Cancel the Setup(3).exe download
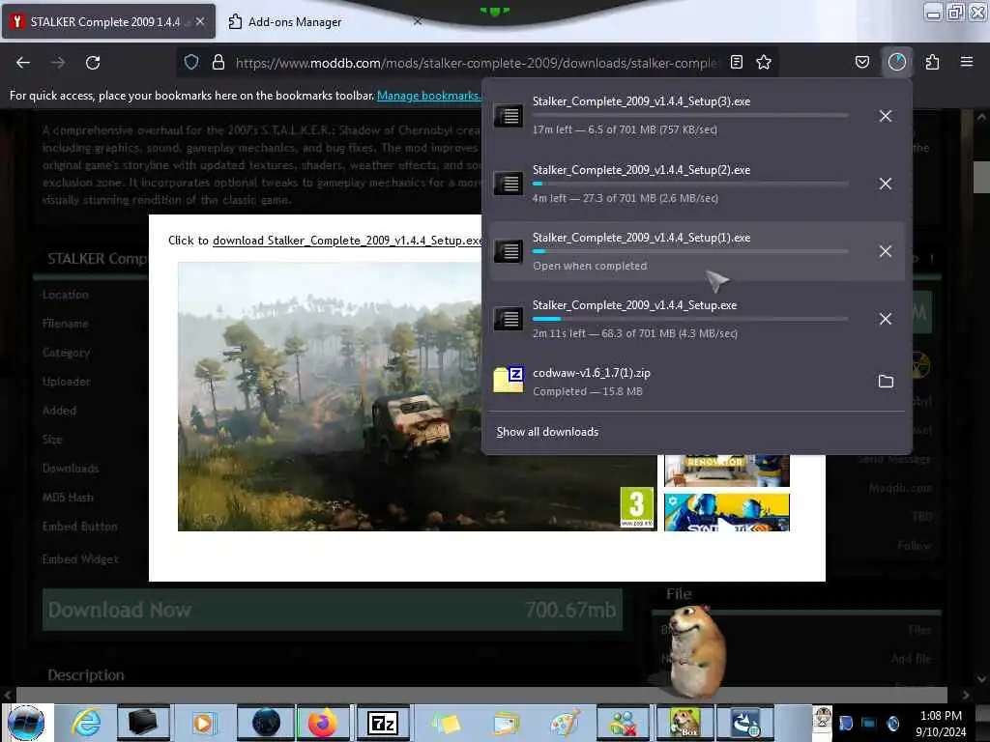 tap(886, 116)
